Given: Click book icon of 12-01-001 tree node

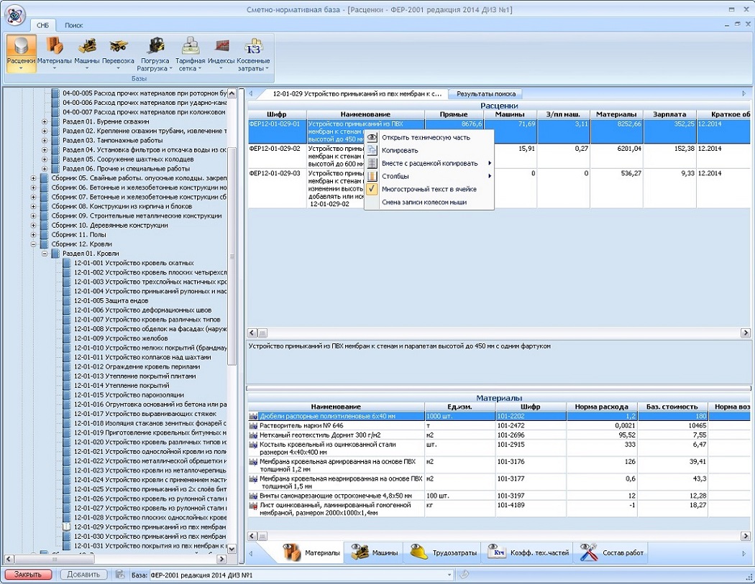Looking at the screenshot, I should pos(67,263).
